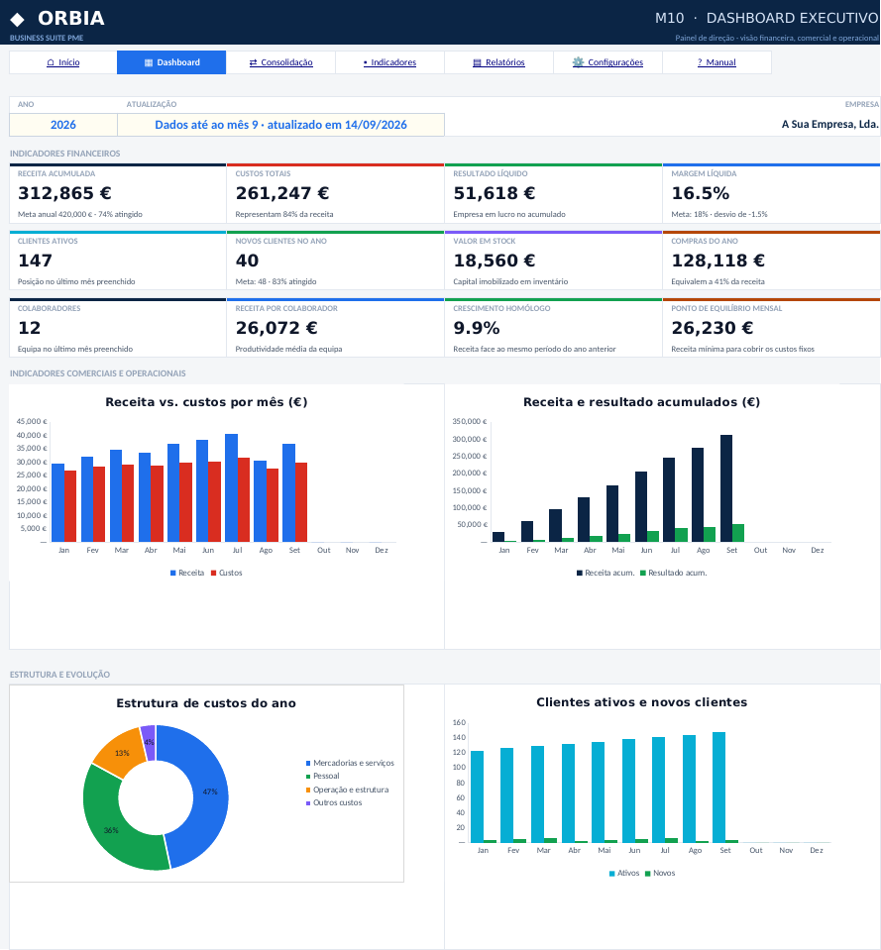
Task: Click the navy Set bar in accumulated chart
Action: pyautogui.click(x=725, y=488)
